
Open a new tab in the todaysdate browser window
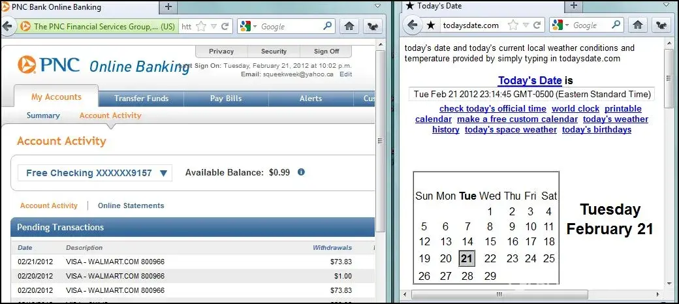point(573,6)
